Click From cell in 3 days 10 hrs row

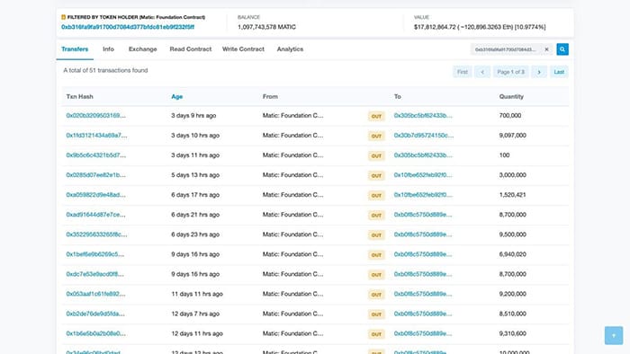click(x=292, y=136)
